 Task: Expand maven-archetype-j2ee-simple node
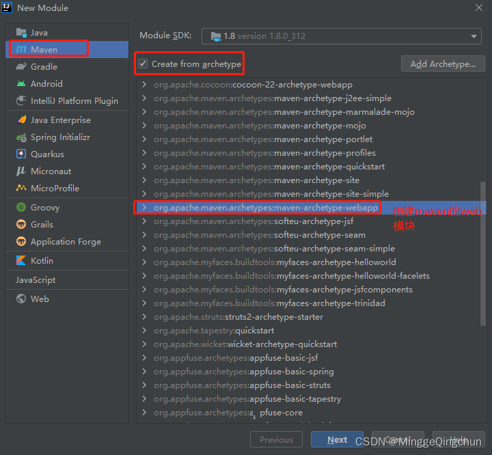pyautogui.click(x=144, y=98)
